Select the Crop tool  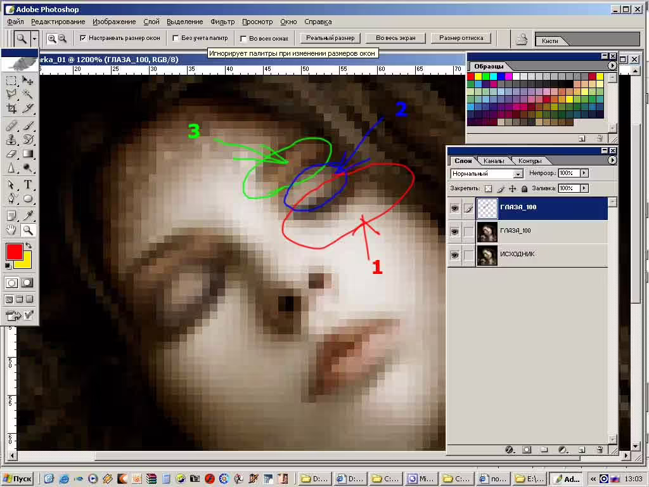11,108
